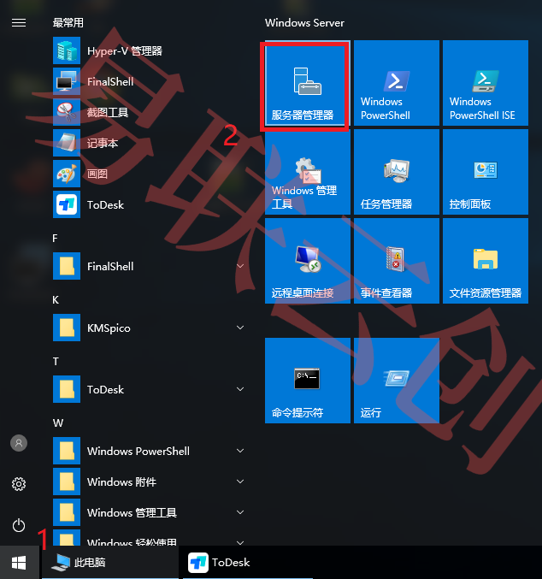542x579 pixels.
Task: Jump to letter F section header
Action: pos(55,238)
